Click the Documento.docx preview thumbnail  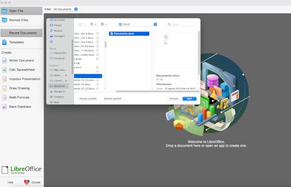click(x=176, y=50)
